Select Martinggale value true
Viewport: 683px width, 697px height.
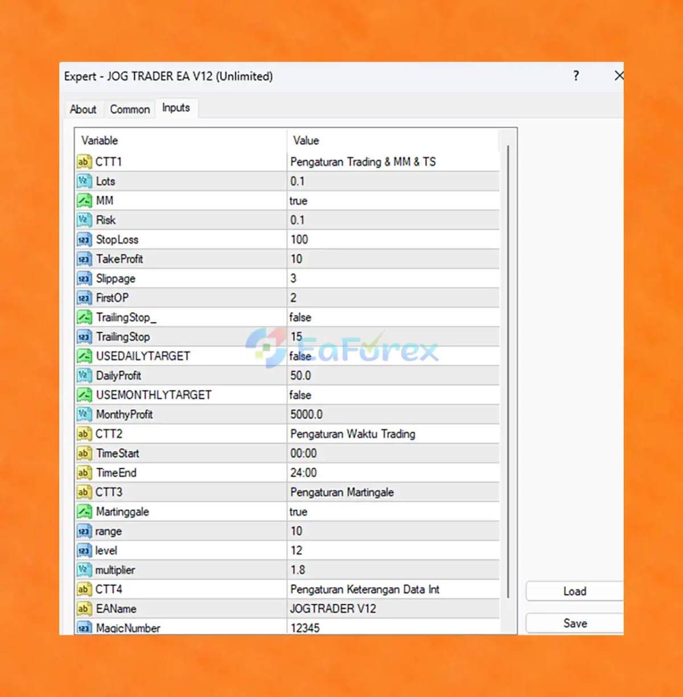(x=298, y=512)
